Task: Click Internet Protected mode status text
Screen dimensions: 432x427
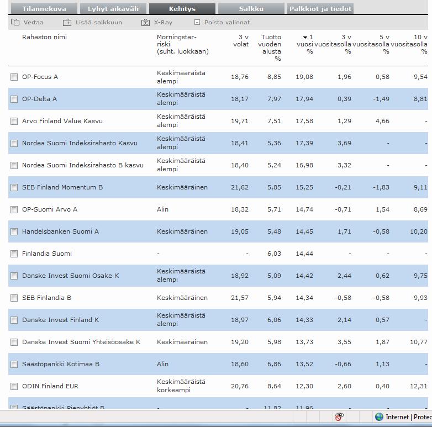Action: tap(409, 417)
